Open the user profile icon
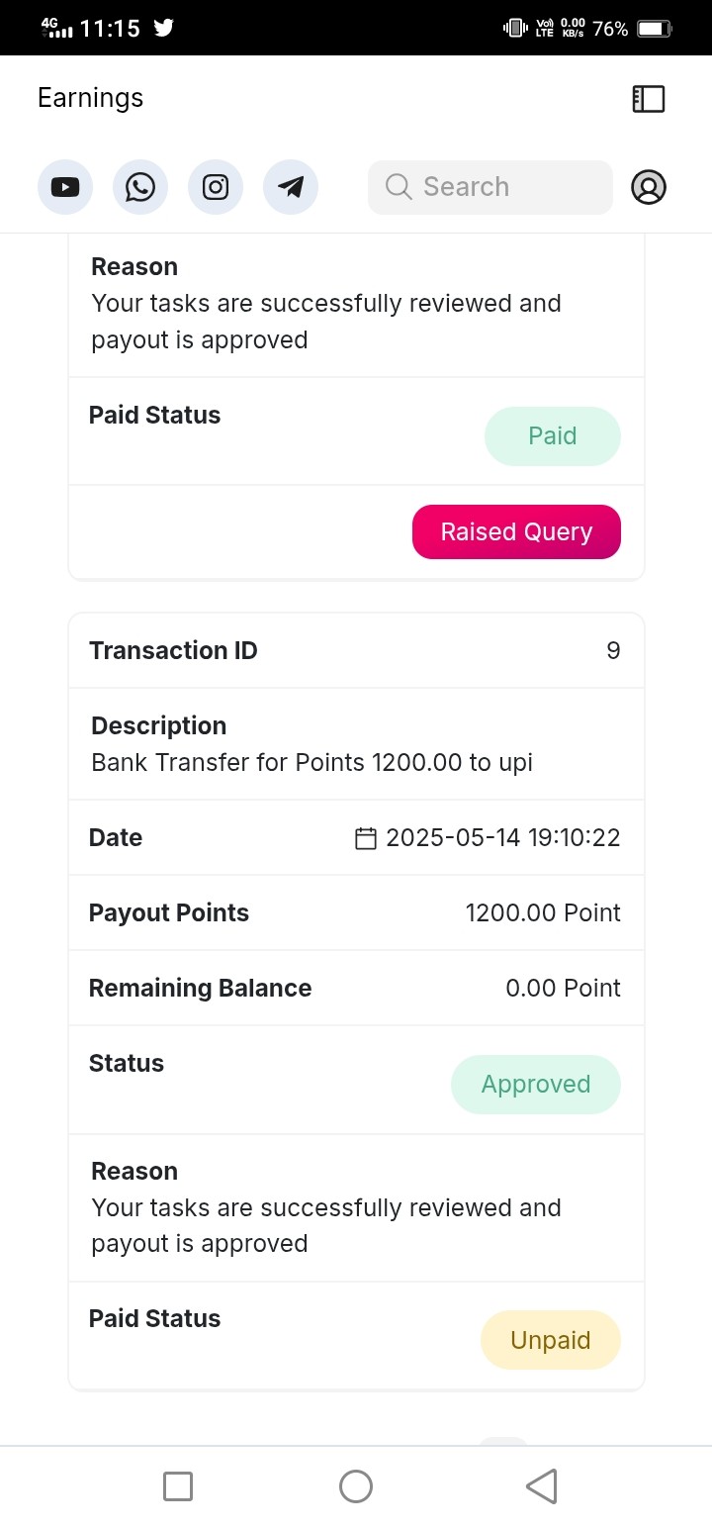The width and height of the screenshot is (712, 1528). tap(649, 187)
